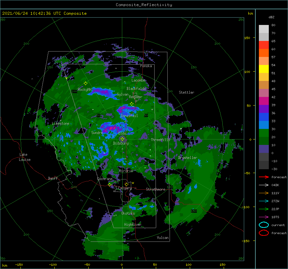The height and width of the screenshot is (269, 288).
Task: Click the yellow V marker near Calgary
Action: [133, 183]
